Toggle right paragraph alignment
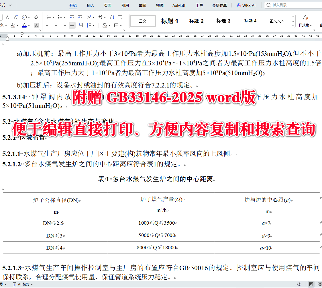The width and height of the screenshot is (322, 288). [x=64, y=25]
